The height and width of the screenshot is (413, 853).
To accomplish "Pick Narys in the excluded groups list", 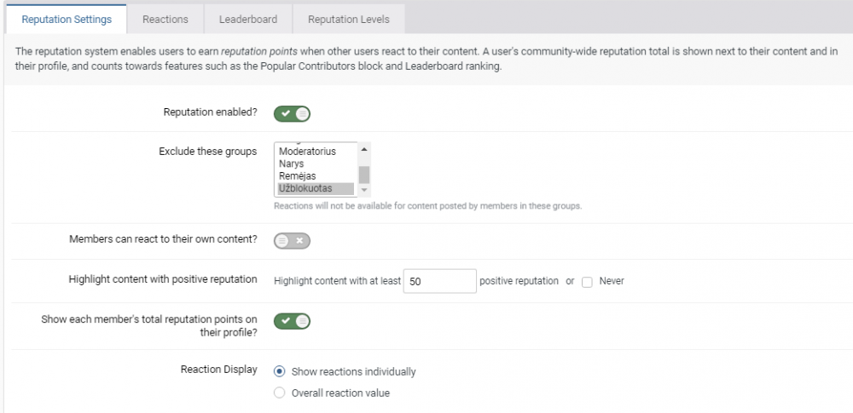I will coord(292,163).
